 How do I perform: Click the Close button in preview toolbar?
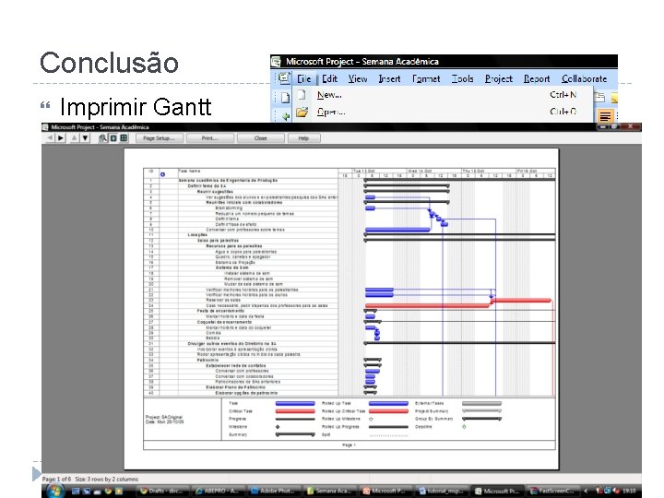coord(261,138)
